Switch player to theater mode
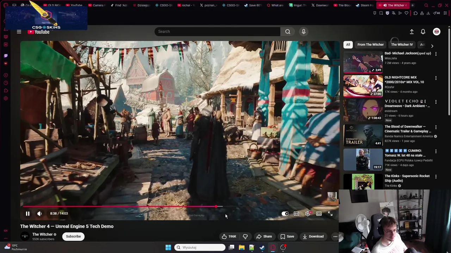The image size is (451, 253). coord(319,214)
